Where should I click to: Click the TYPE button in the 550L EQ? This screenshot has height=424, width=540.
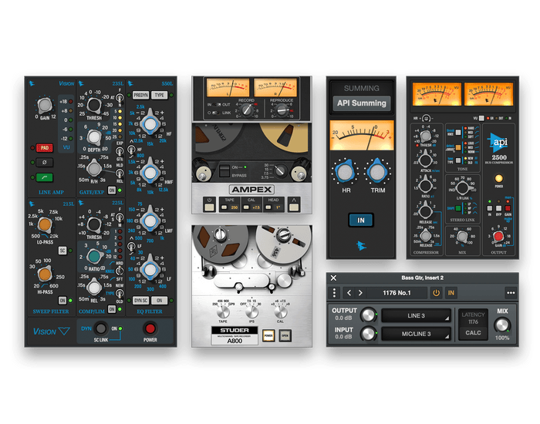pos(159,95)
